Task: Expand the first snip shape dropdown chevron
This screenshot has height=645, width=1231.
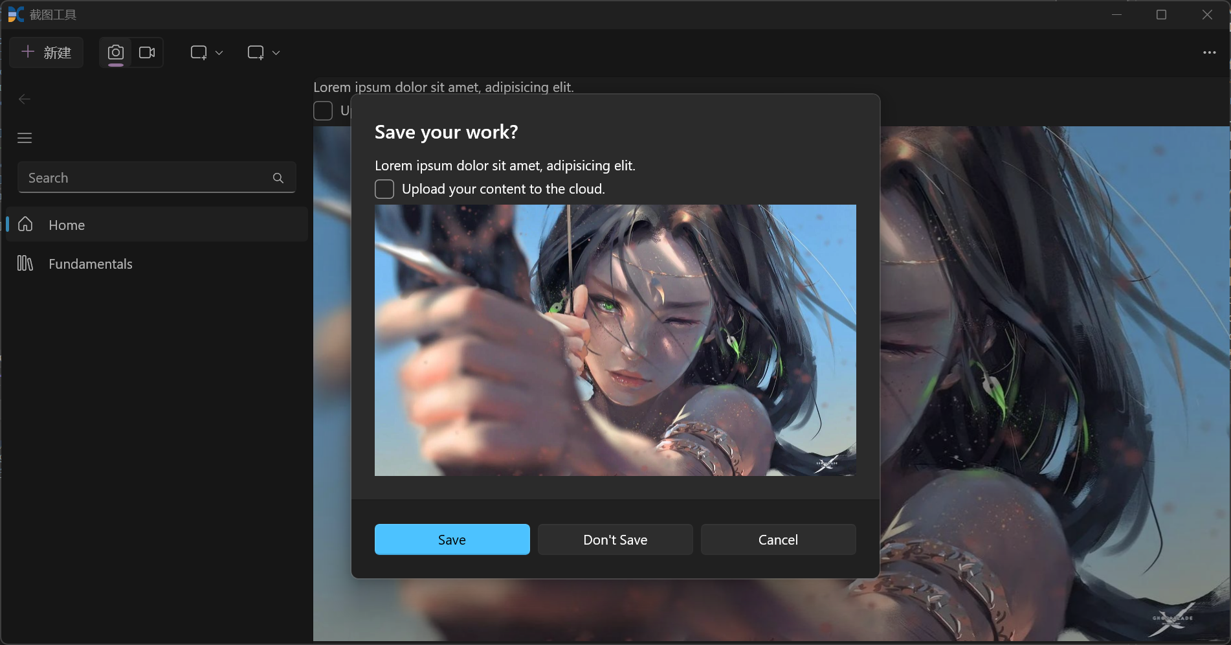Action: [219, 53]
